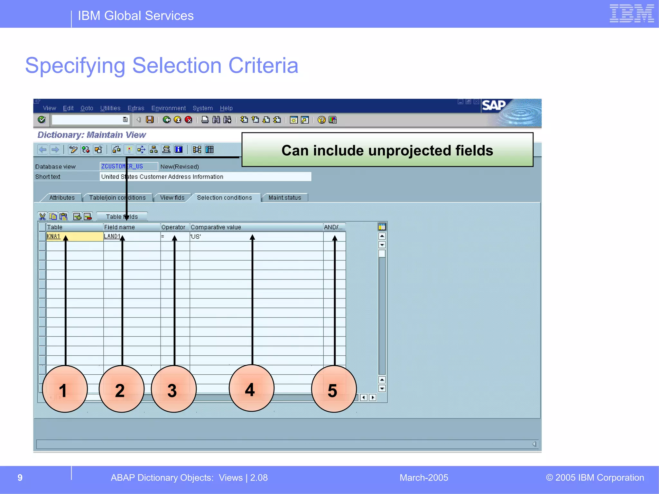Click the yellow Exit up-arrow icon
Image resolution: width=659 pixels, height=494 pixels.
pos(178,120)
